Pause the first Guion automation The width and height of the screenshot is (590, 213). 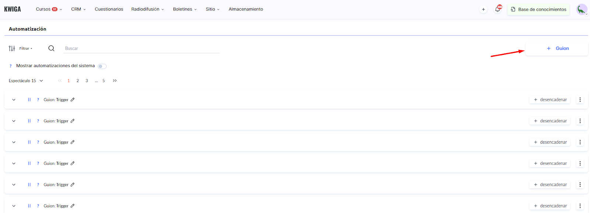(29, 100)
